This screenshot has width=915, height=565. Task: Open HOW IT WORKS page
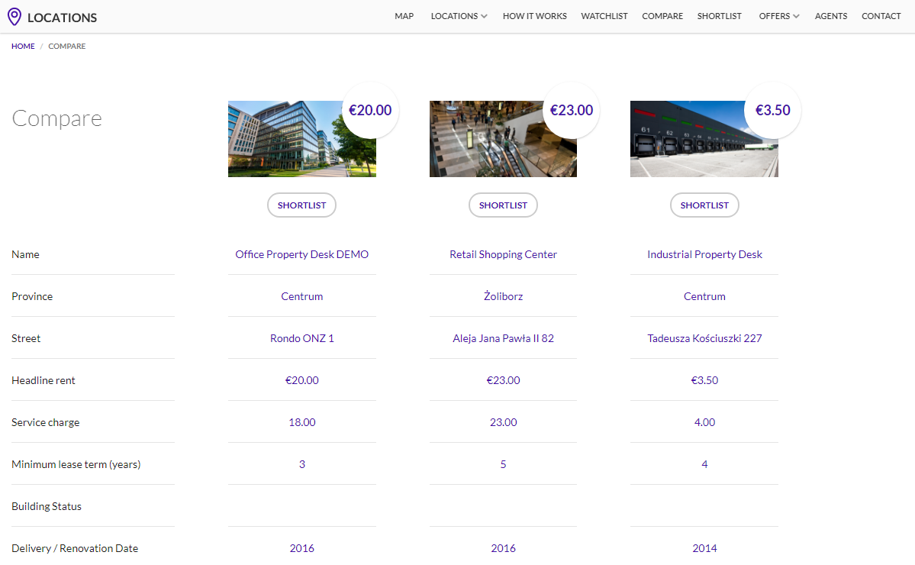534,16
